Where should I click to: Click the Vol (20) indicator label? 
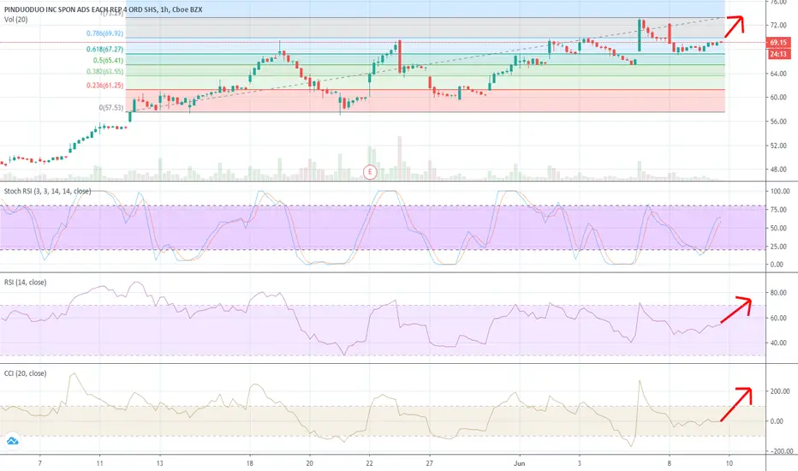tap(15, 20)
